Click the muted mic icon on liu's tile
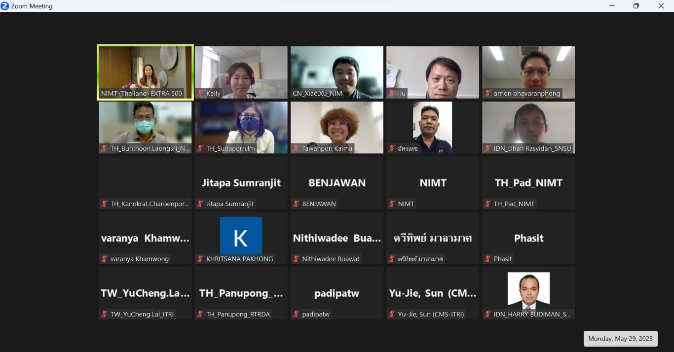 392,93
